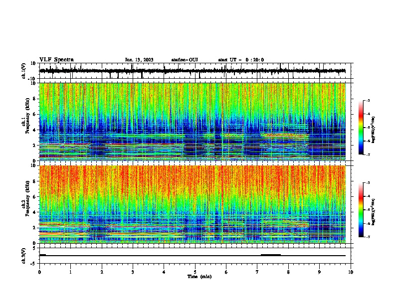The height and width of the screenshot is (305, 395).
Task: Click the 'start UT = 0 :20: 0' label
Action: point(241,60)
